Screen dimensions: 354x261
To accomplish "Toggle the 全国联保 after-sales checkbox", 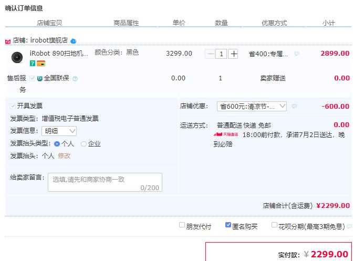I will click(x=32, y=78).
